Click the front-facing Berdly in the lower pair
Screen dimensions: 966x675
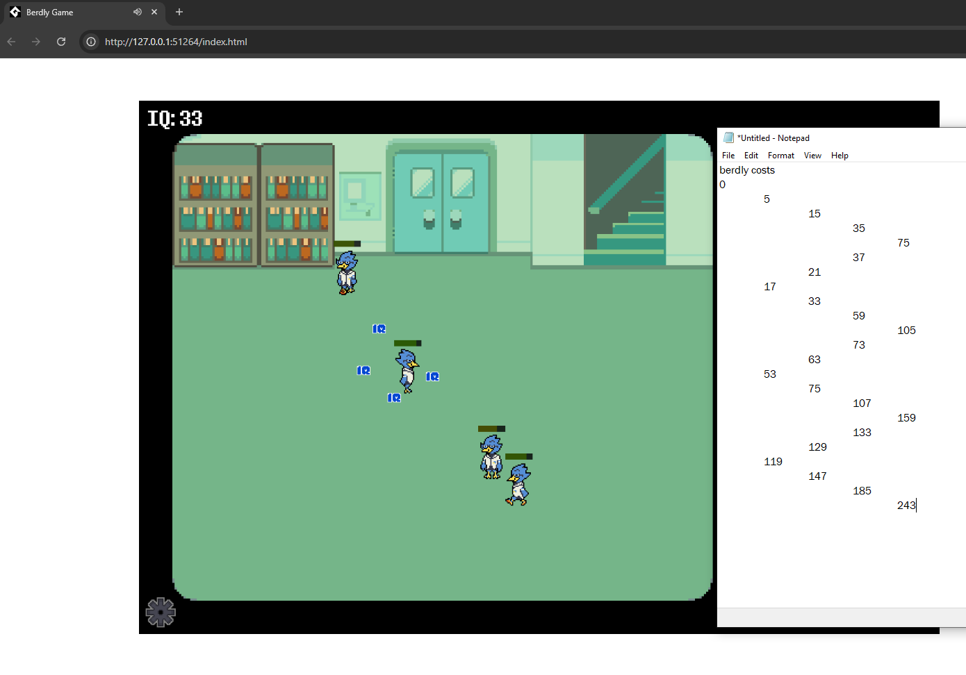(x=491, y=456)
